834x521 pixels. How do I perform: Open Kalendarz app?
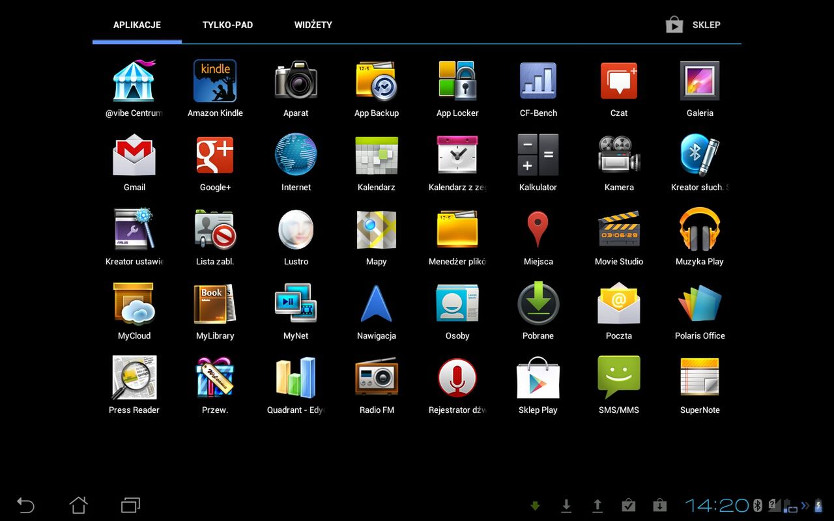click(377, 155)
